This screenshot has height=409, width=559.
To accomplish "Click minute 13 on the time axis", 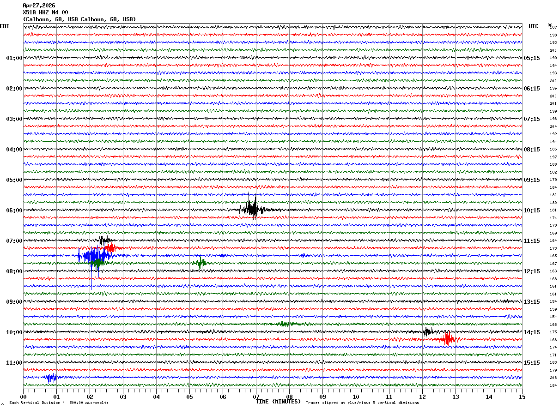I will (x=456, y=397).
